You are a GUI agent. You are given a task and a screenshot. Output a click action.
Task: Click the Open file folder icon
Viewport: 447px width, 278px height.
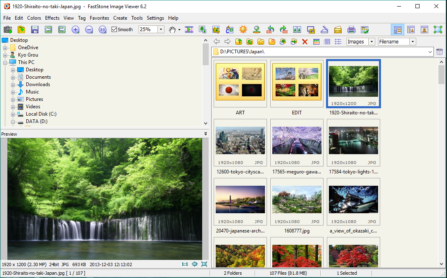(21, 30)
